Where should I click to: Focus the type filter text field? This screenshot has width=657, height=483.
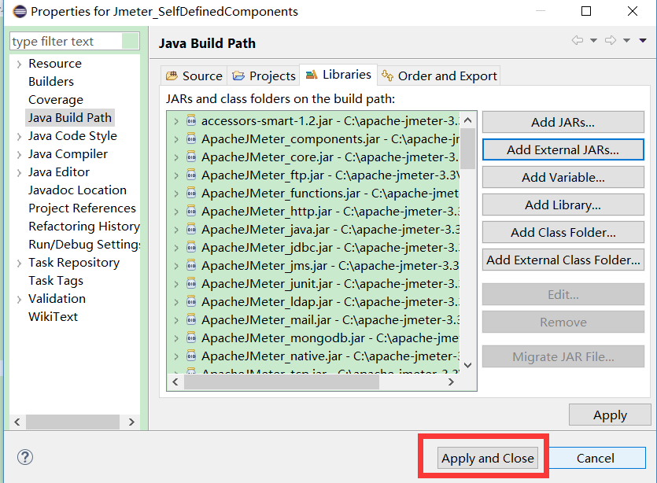pyautogui.click(x=74, y=41)
